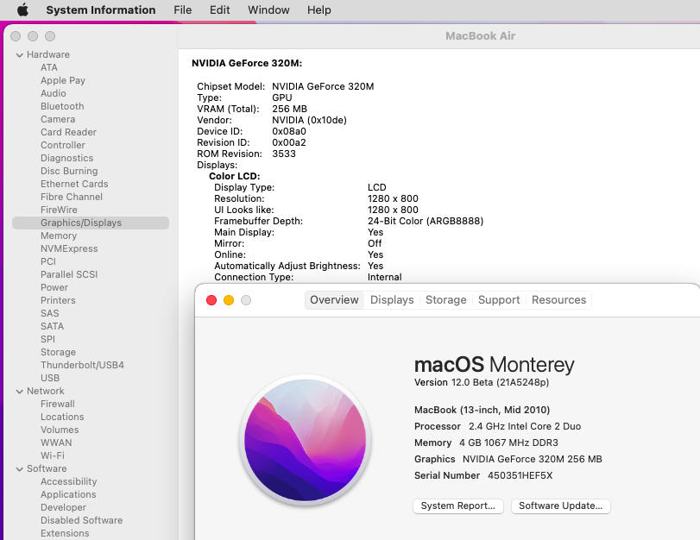Select NVMExpress in the sidebar

click(x=69, y=248)
